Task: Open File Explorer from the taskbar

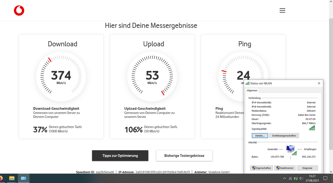Action: tap(12, 178)
